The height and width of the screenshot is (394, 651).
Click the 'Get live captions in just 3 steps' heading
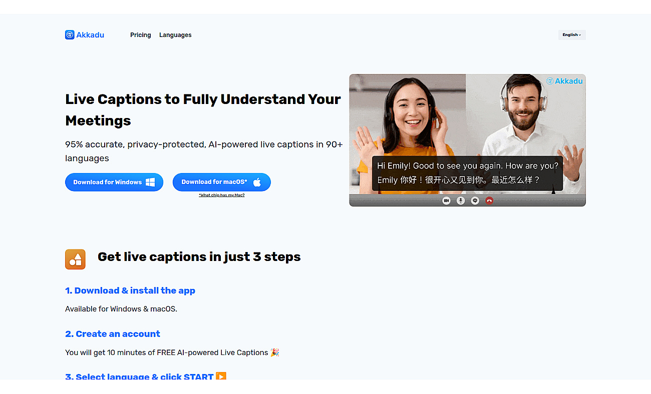pyautogui.click(x=199, y=257)
